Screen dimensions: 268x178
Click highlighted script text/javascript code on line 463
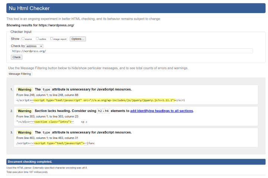60,143
